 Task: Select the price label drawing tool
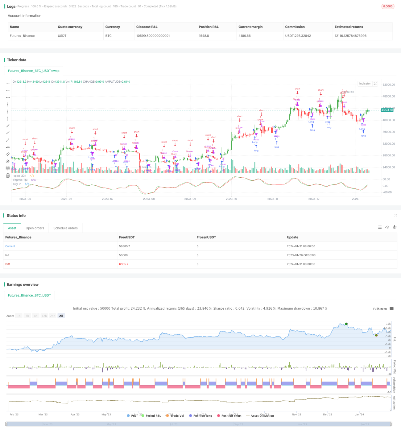(x=8, y=147)
